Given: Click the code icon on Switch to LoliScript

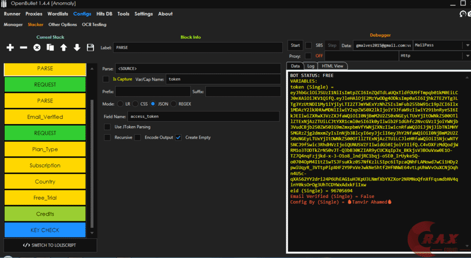Looking at the screenshot, I should click(27, 245).
